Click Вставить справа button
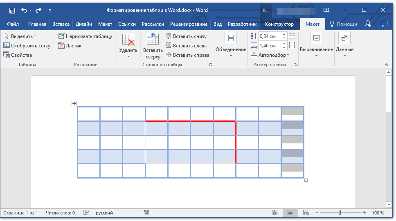The width and height of the screenshot is (396, 221). [x=187, y=55]
